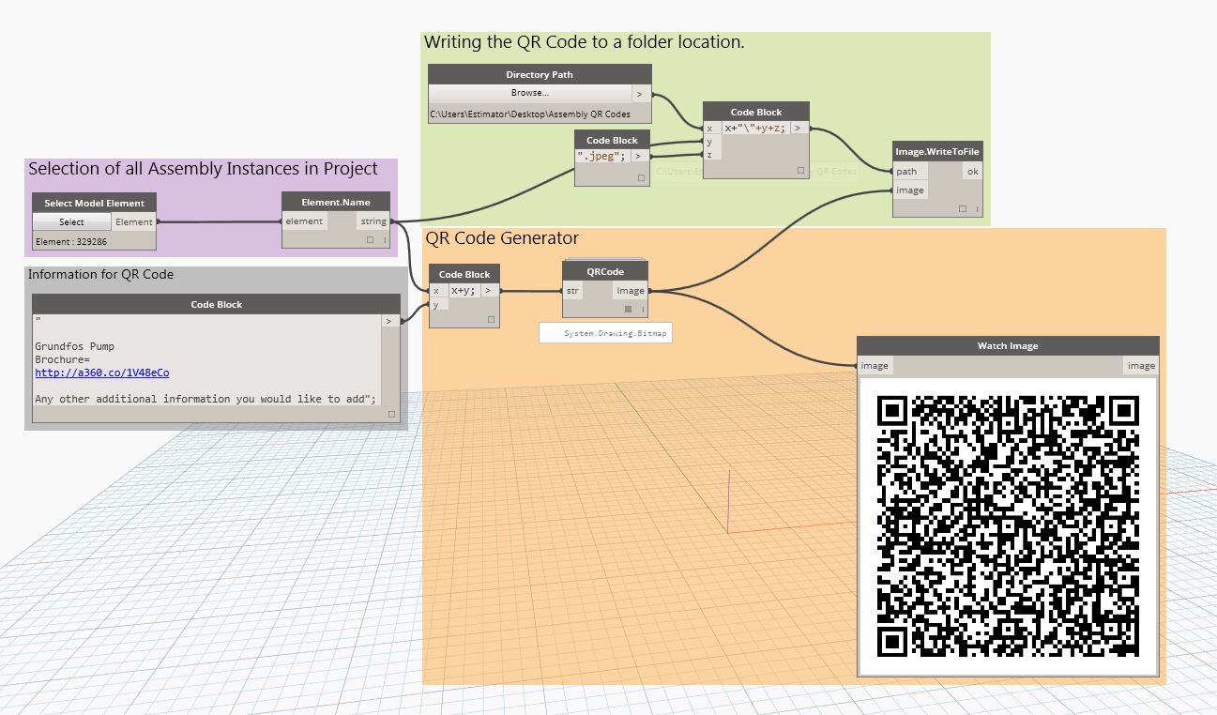Viewport: 1217px width, 715px height.
Task: Click the Image output port of QRCode node
Action: 631,291
